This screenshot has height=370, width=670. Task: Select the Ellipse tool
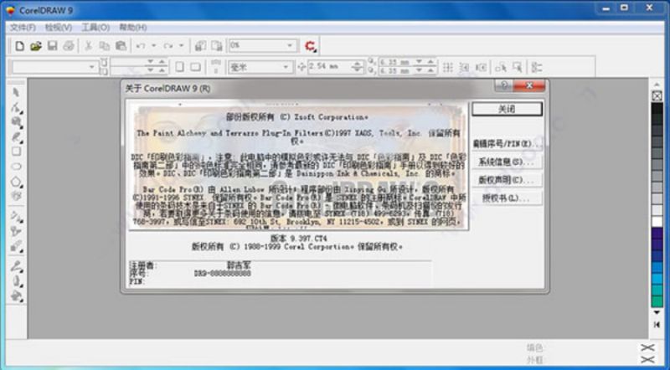(16, 167)
